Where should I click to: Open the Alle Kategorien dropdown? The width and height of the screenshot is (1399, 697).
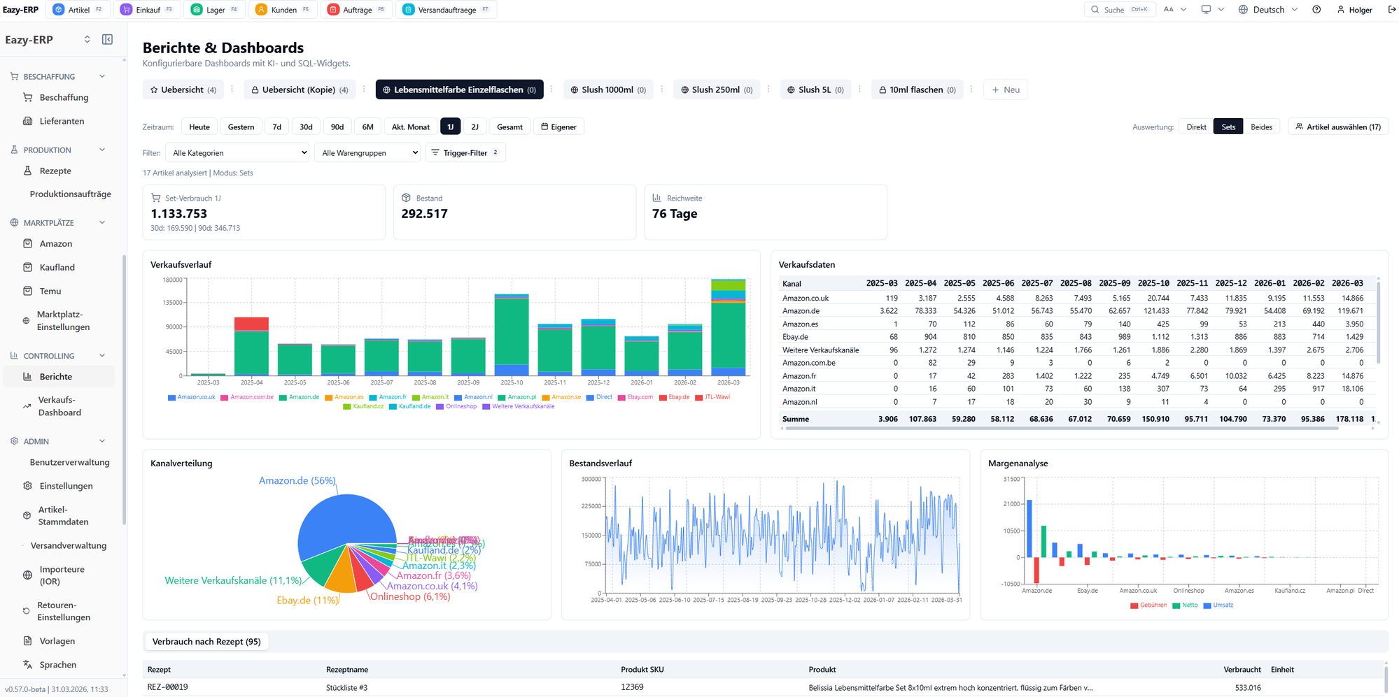click(x=237, y=152)
